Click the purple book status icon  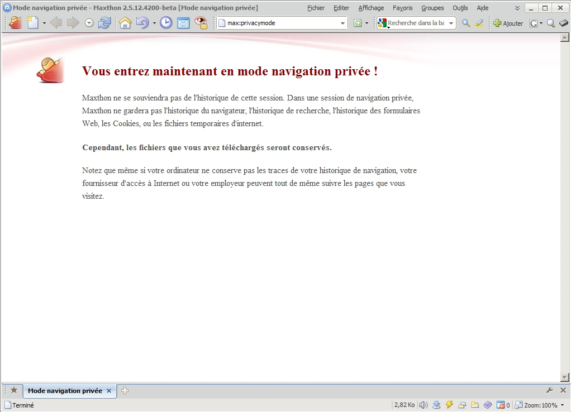pos(488,405)
